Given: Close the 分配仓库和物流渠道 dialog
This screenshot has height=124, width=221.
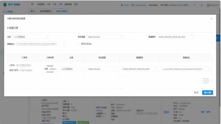Looking at the screenshot, I should [211, 19].
